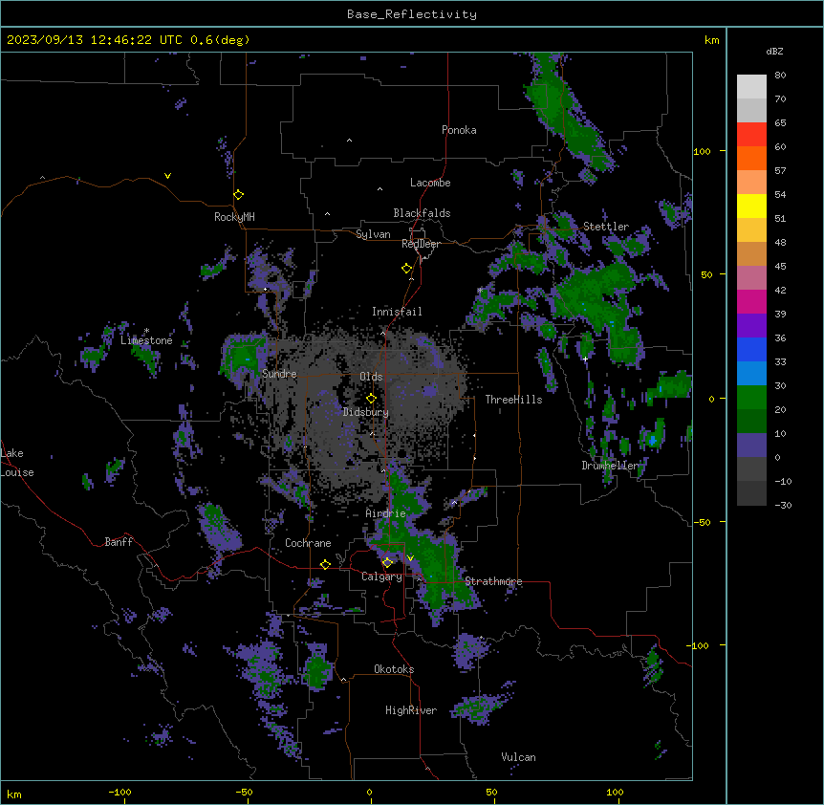The height and width of the screenshot is (805, 824).
Task: Click the blue core echo northeast of Drumheller
Action: click(x=653, y=440)
